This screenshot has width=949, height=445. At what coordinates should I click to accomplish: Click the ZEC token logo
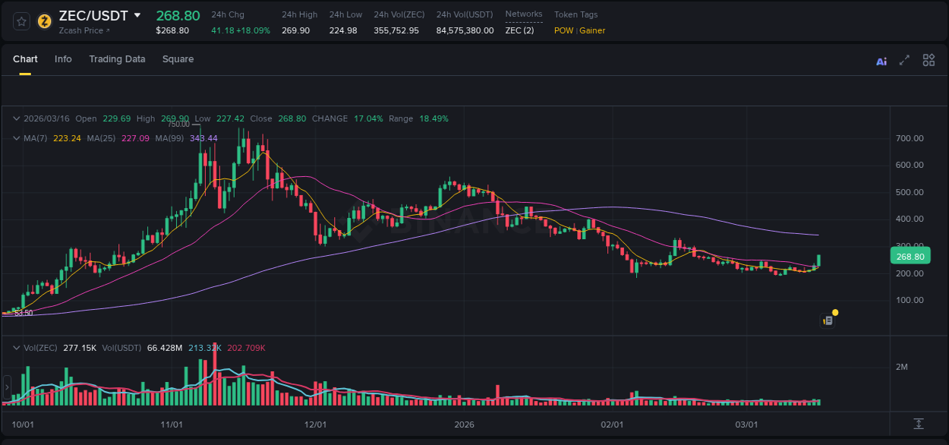pyautogui.click(x=44, y=22)
